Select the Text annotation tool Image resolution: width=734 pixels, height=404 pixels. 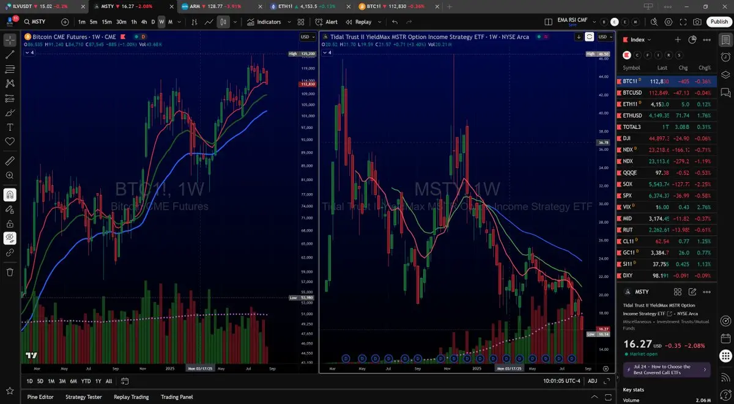point(10,127)
